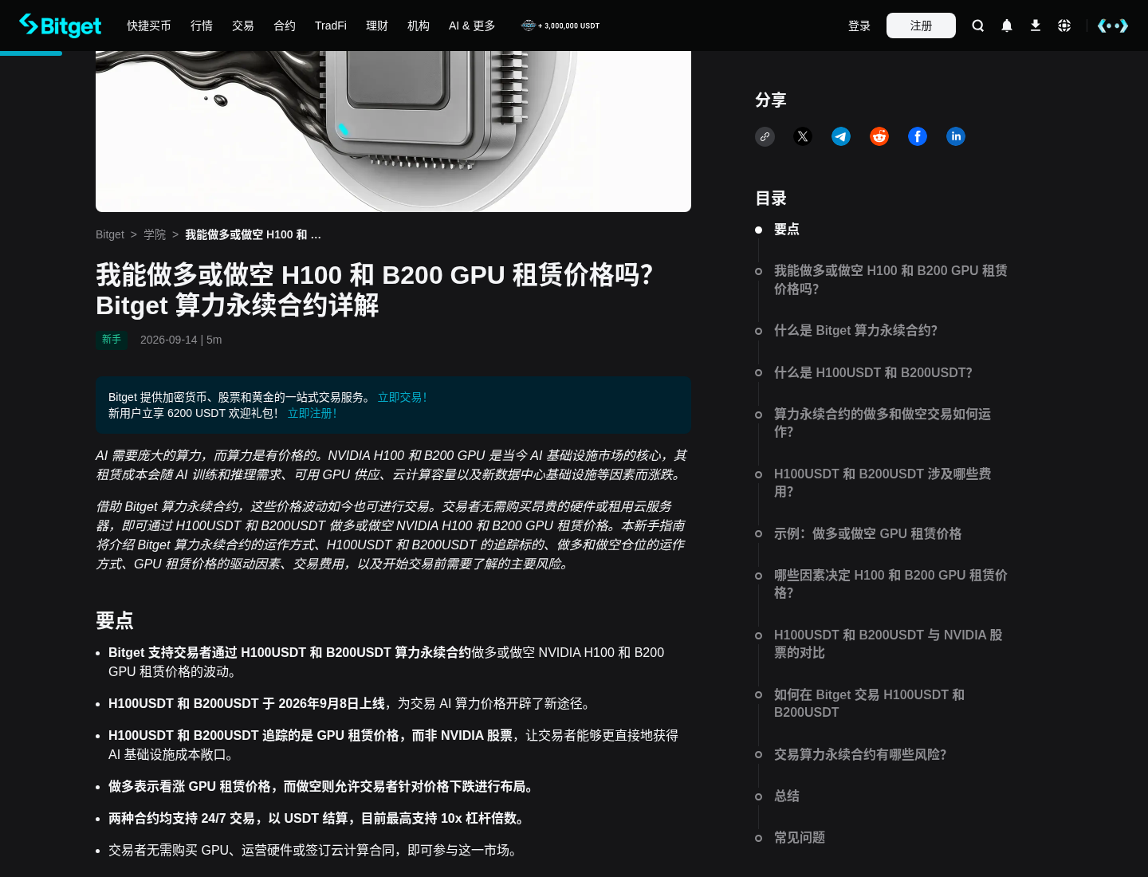Share article on Telegram
Image resolution: width=1148 pixels, height=877 pixels.
click(841, 136)
